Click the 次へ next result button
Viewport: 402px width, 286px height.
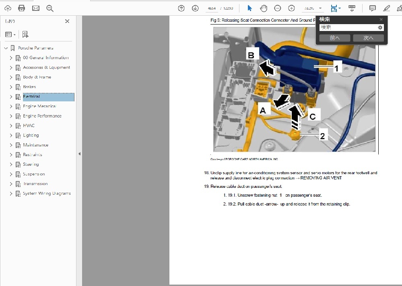click(369, 38)
